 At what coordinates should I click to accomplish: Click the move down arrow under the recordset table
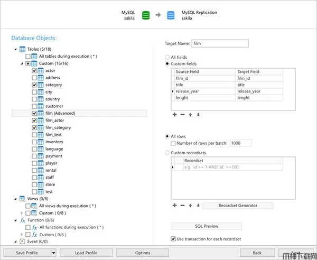tap(198, 205)
